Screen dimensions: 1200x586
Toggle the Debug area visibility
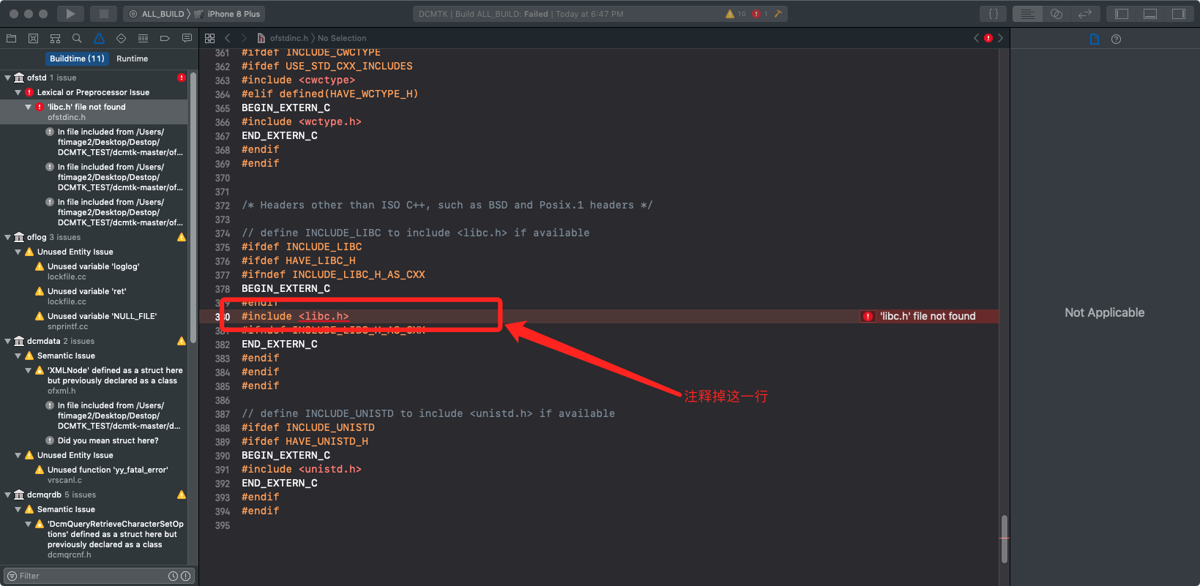1150,13
